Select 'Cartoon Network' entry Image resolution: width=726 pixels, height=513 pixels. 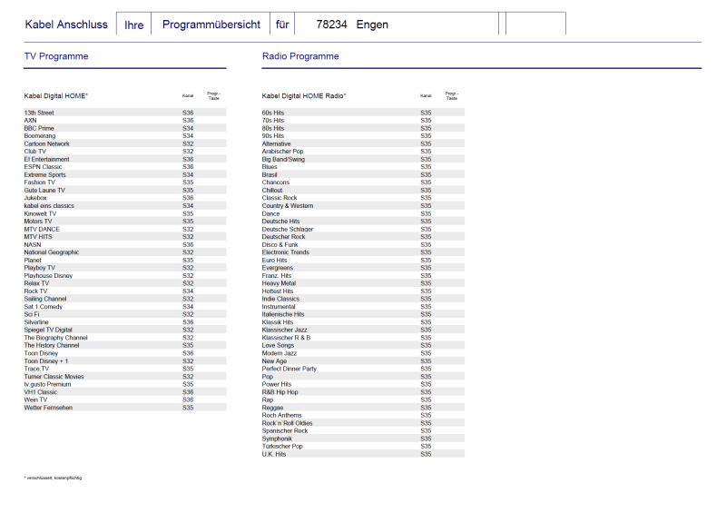click(x=125, y=143)
